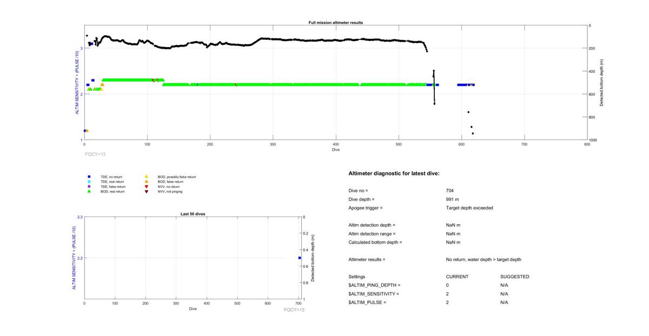Click the '700' tick on lower plot x-axis
Viewport: 649px width, 336px height.
[x=299, y=304]
